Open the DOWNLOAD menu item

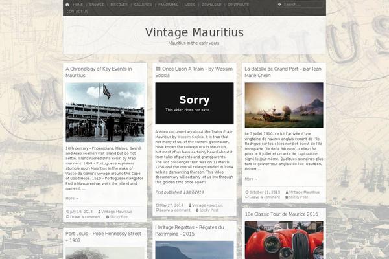pyautogui.click(x=211, y=5)
